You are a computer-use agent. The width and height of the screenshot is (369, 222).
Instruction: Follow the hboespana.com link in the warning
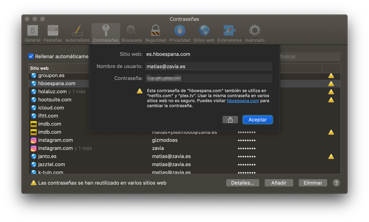[243, 101]
